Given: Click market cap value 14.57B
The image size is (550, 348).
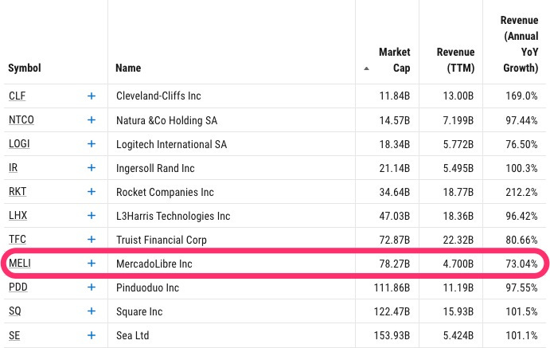Looking at the screenshot, I should point(395,120).
